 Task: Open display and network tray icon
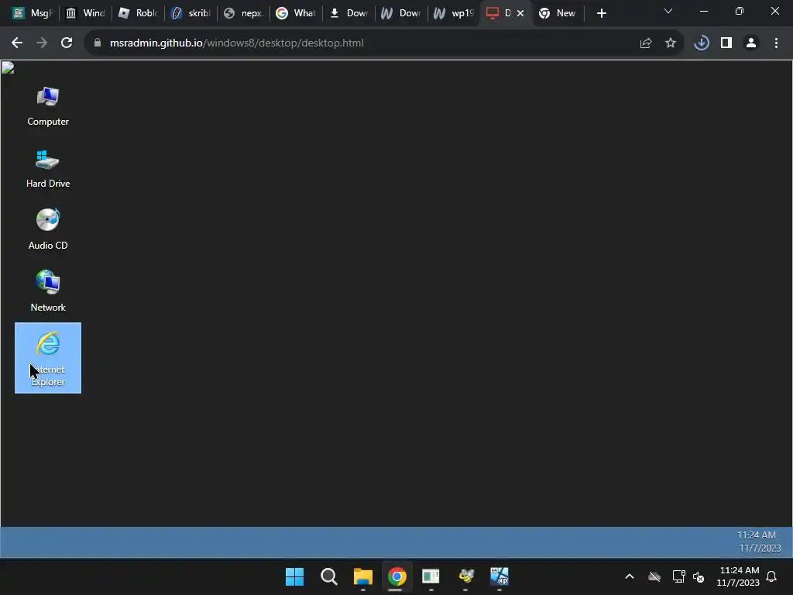point(678,576)
